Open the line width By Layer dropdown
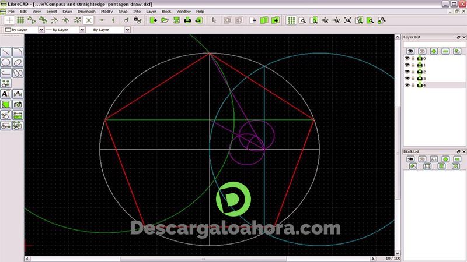Image resolution: width=467 pixels, height=262 pixels. coord(65,30)
